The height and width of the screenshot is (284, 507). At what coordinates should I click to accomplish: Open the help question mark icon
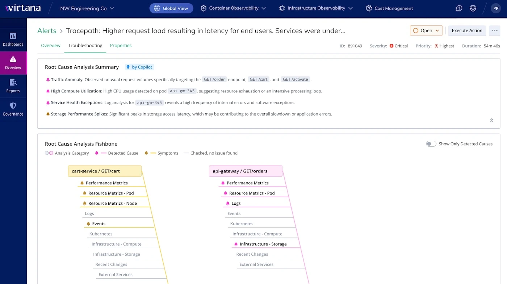coord(459,8)
